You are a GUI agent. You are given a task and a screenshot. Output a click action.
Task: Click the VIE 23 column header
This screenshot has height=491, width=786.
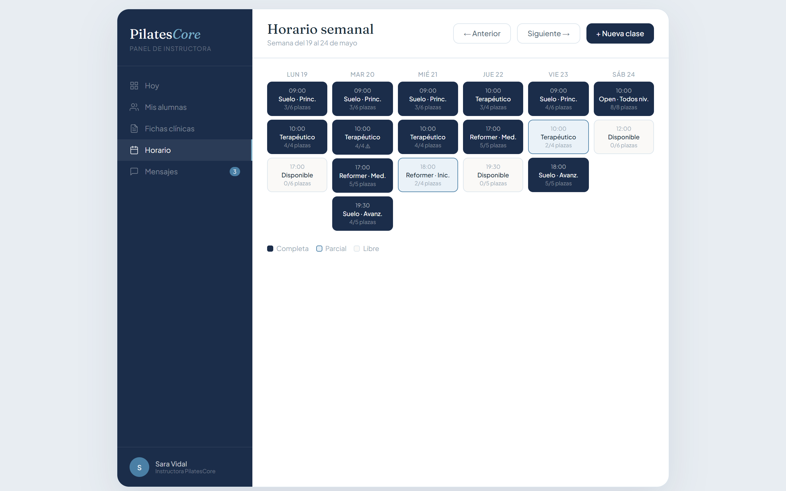pyautogui.click(x=558, y=74)
